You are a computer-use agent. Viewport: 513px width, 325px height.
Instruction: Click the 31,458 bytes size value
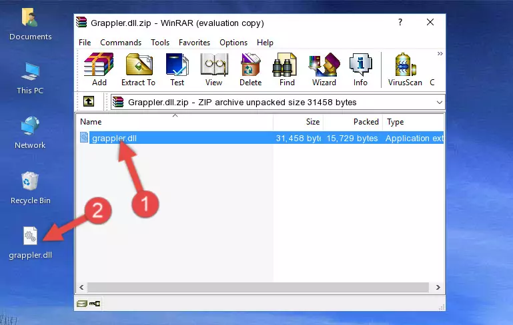298,138
